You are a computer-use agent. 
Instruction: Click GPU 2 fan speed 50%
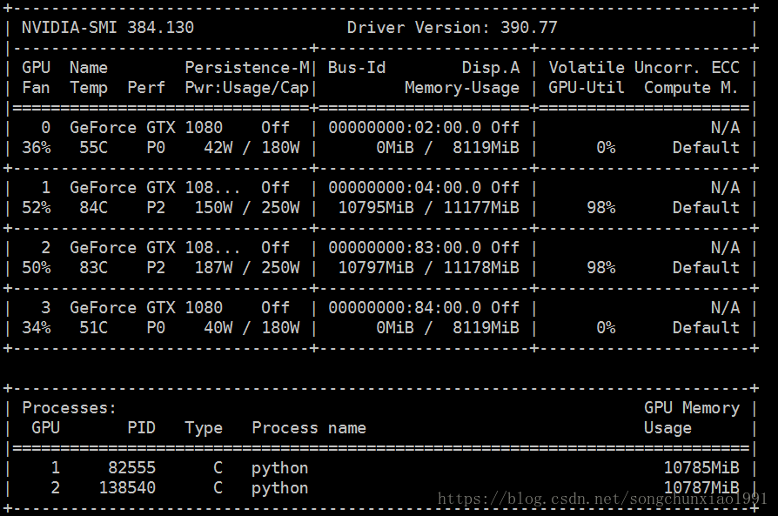37,267
